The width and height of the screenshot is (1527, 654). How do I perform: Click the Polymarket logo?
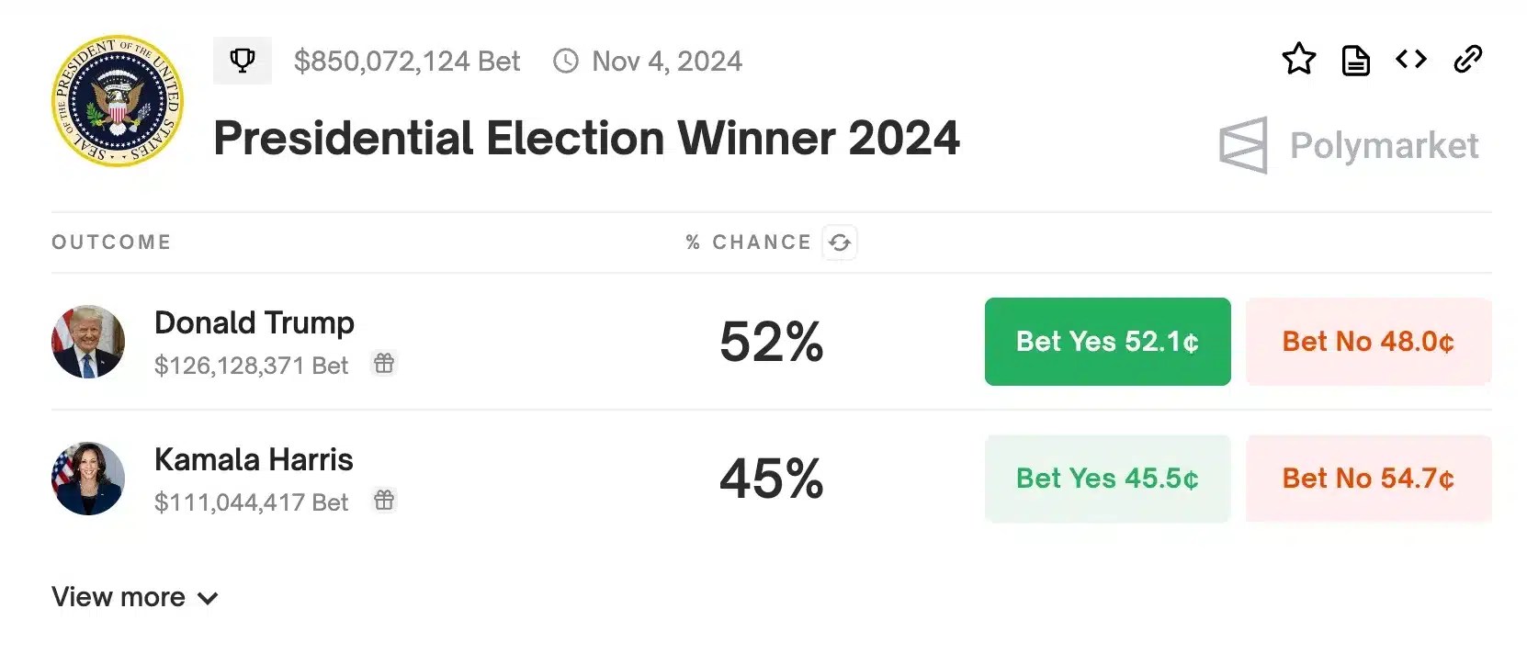click(x=1349, y=145)
